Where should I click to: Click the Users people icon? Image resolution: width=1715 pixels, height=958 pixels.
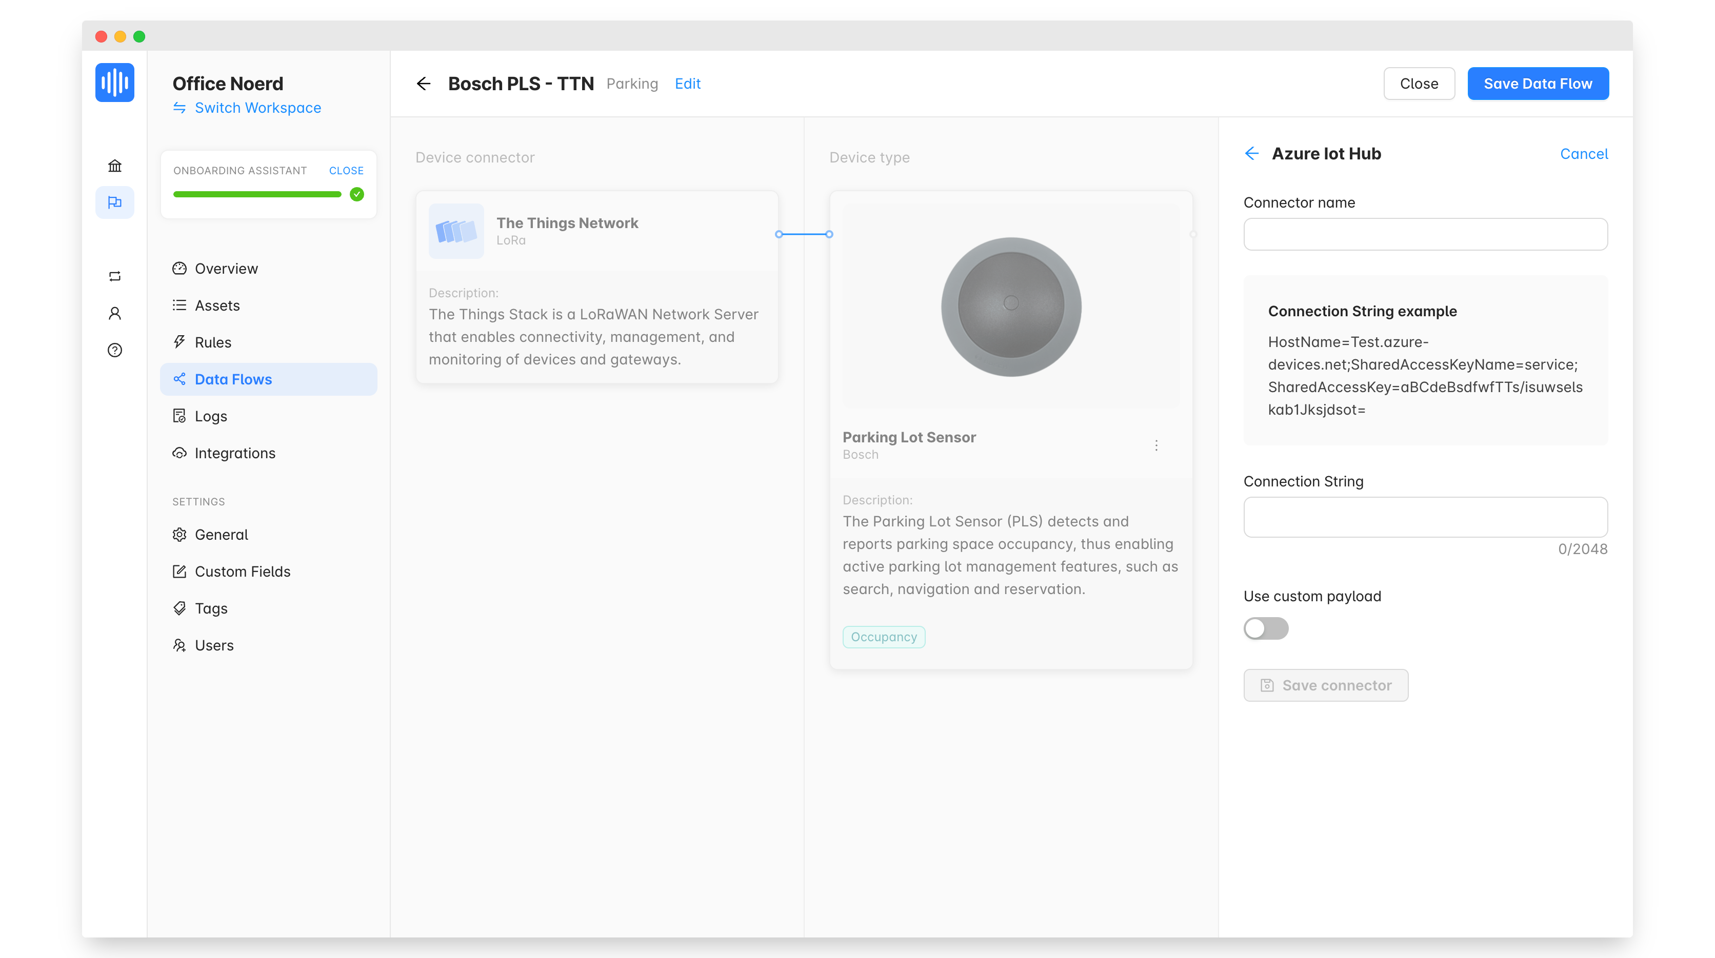coord(179,645)
